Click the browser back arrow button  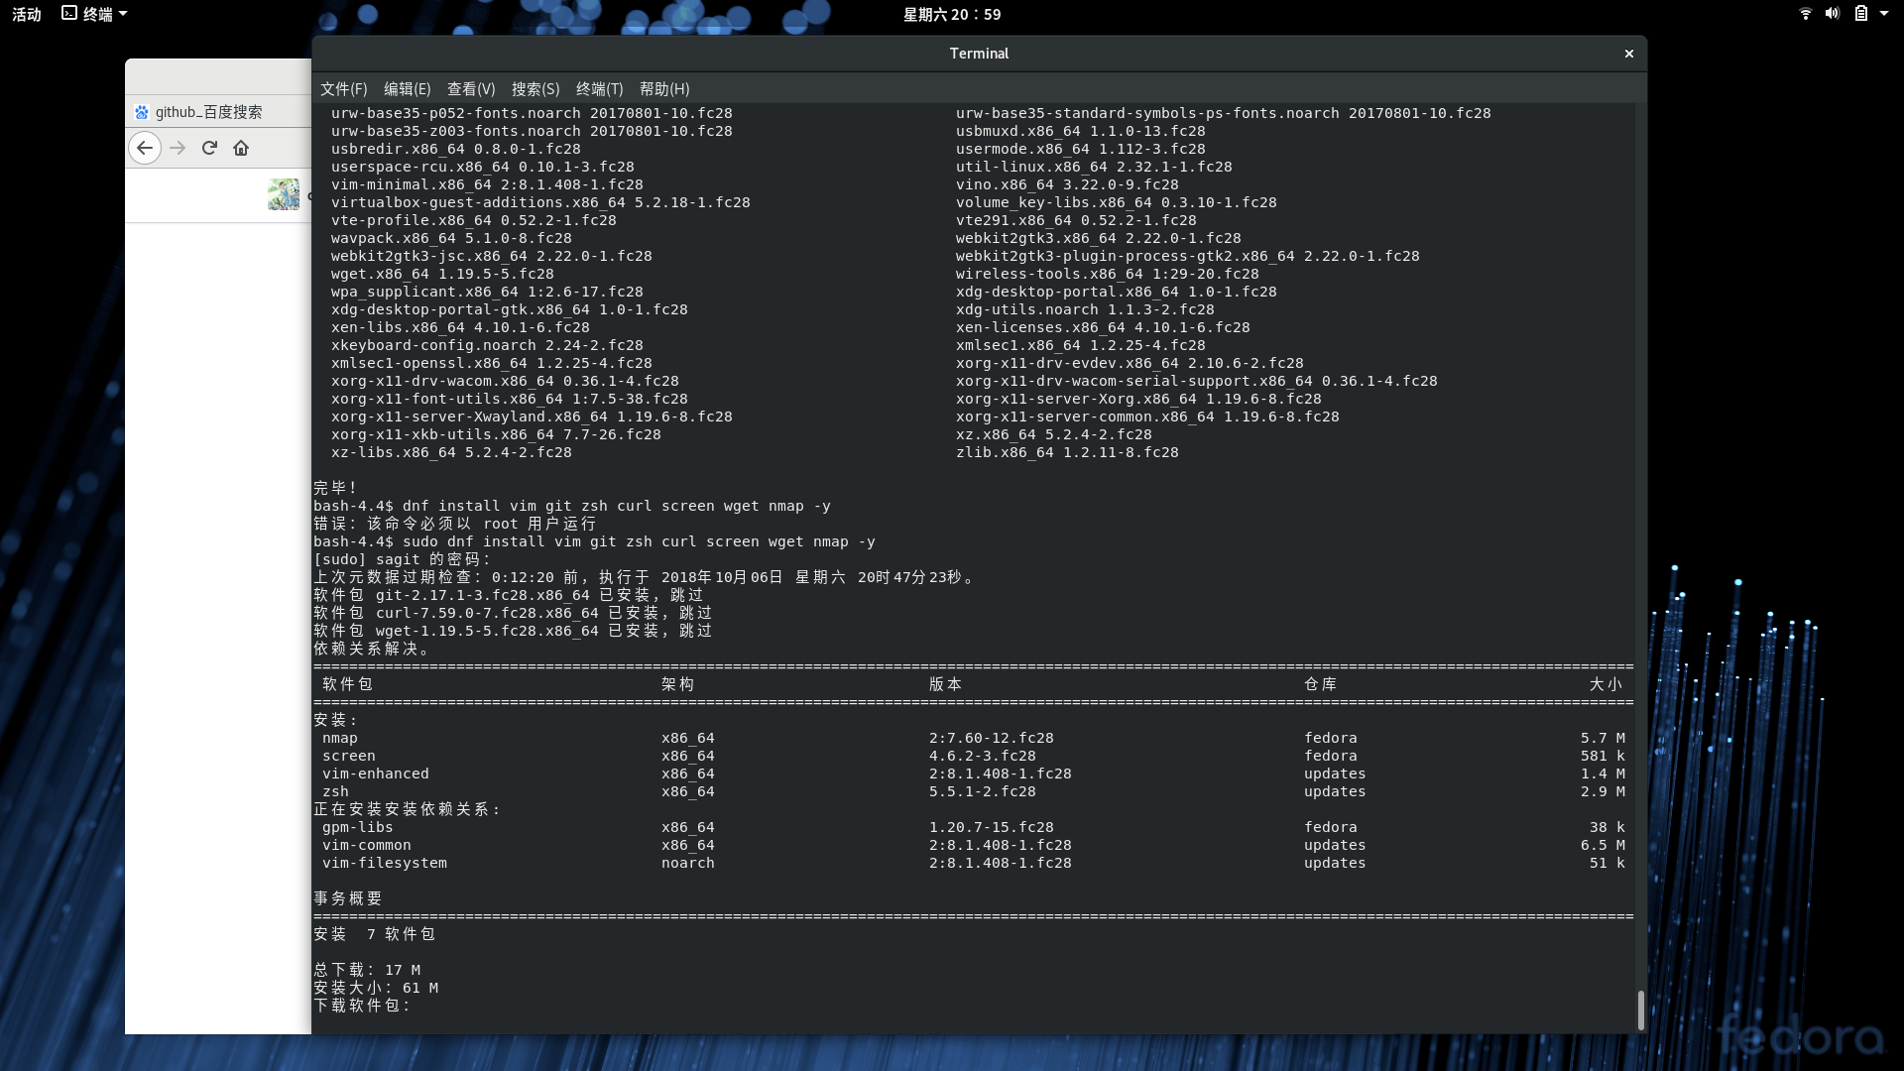(x=145, y=148)
